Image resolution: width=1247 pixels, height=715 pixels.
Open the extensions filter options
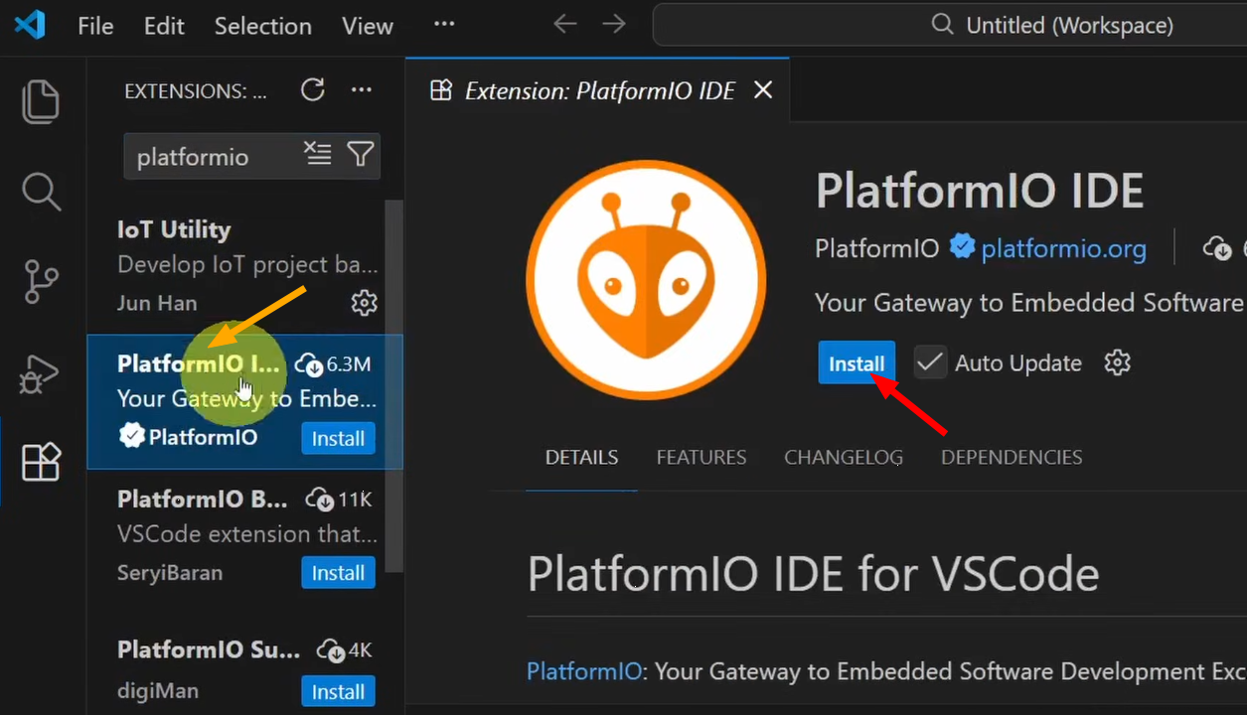pyautogui.click(x=360, y=154)
